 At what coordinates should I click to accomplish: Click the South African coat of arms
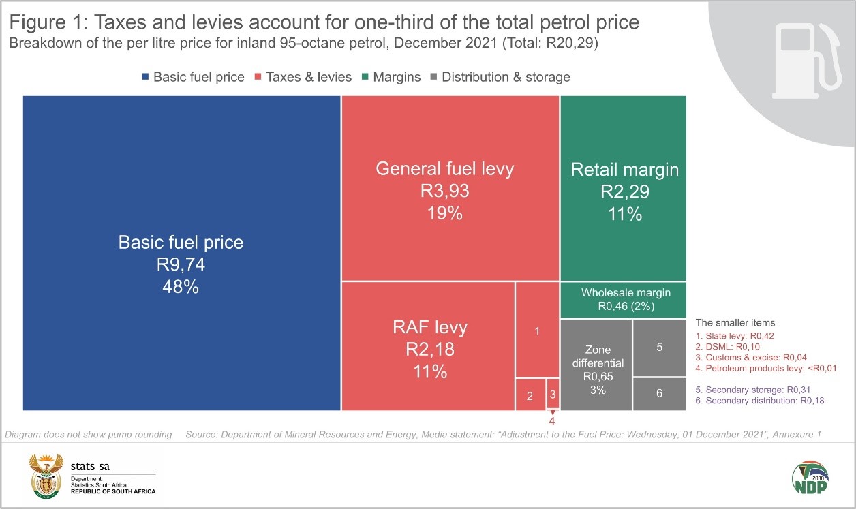click(x=46, y=476)
